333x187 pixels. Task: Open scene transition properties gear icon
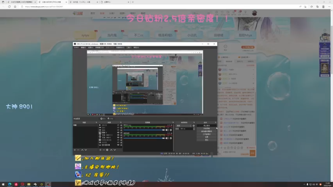[194, 126]
